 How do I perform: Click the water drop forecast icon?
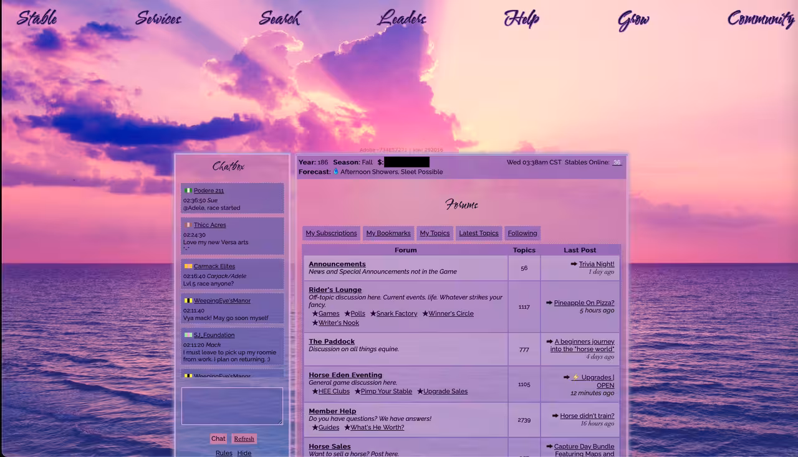tap(335, 171)
